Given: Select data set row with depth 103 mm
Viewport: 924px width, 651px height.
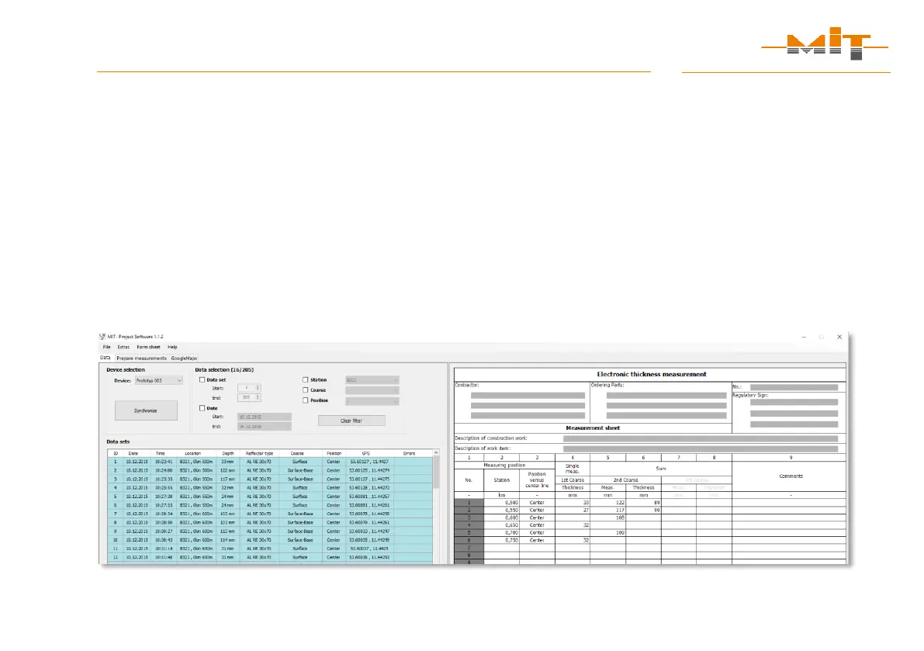Looking at the screenshot, I should (x=271, y=514).
